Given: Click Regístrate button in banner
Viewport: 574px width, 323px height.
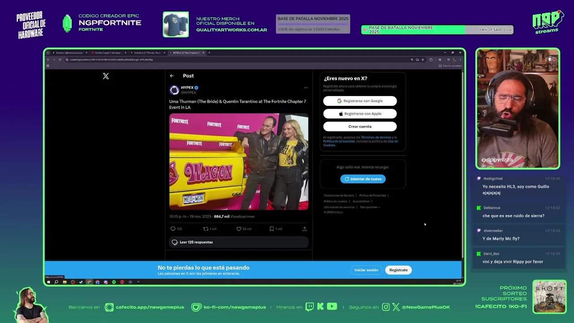Looking at the screenshot, I should [x=399, y=270].
